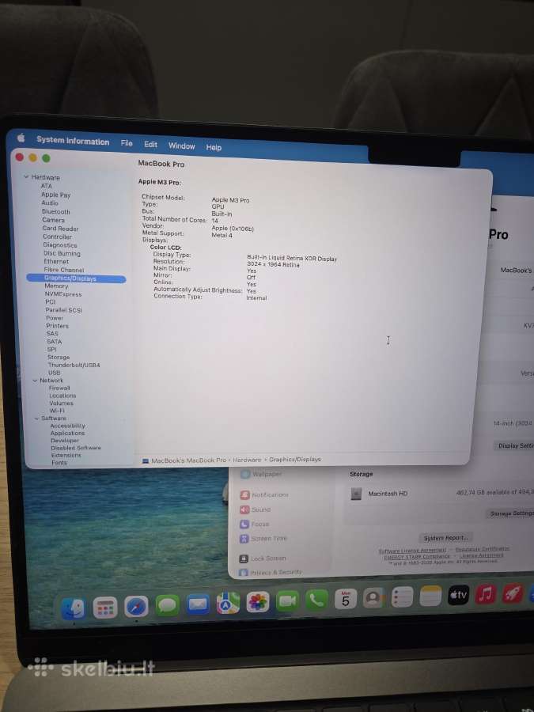
Task: Collapse the Network section in sidebar
Action: click(35, 380)
